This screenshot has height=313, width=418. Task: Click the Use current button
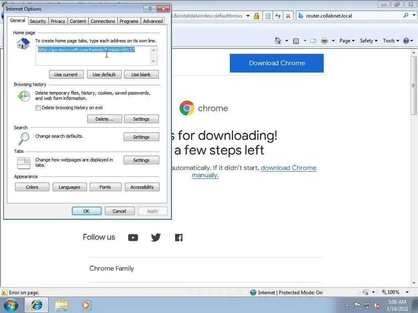point(66,75)
